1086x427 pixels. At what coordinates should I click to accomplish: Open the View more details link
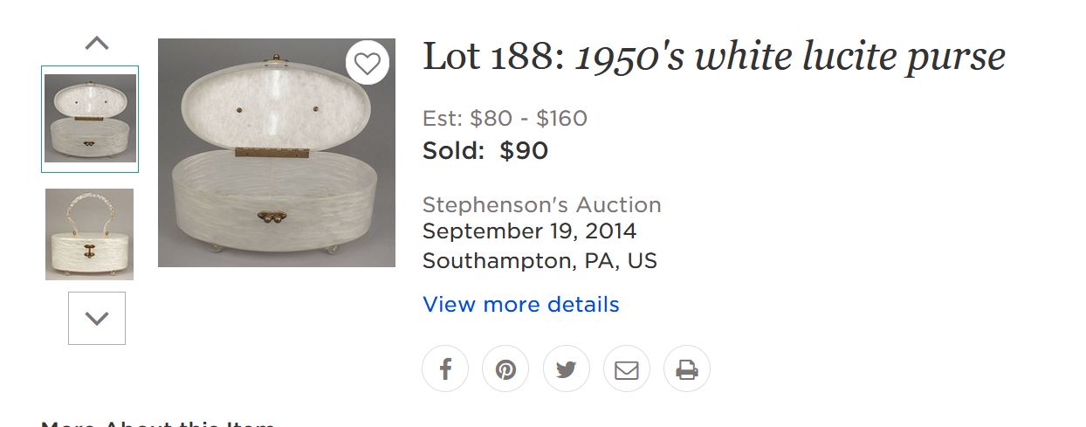pos(520,305)
